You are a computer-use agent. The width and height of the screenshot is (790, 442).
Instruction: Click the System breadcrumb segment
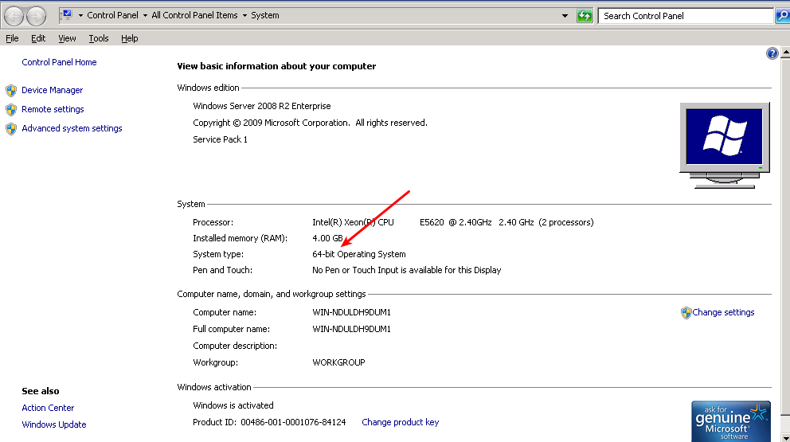point(265,16)
